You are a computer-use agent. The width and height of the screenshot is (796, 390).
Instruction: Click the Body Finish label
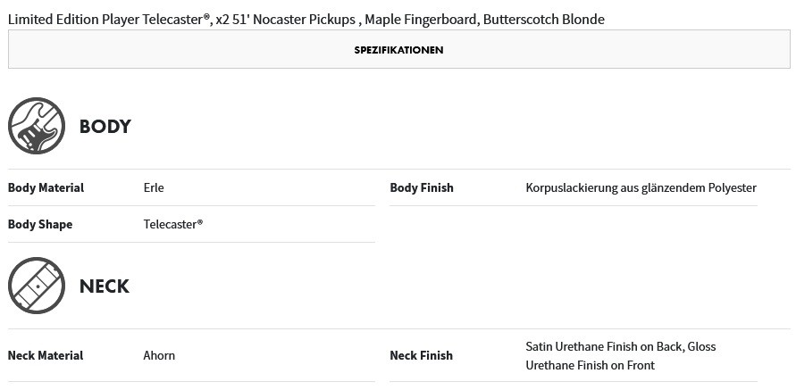(x=422, y=187)
